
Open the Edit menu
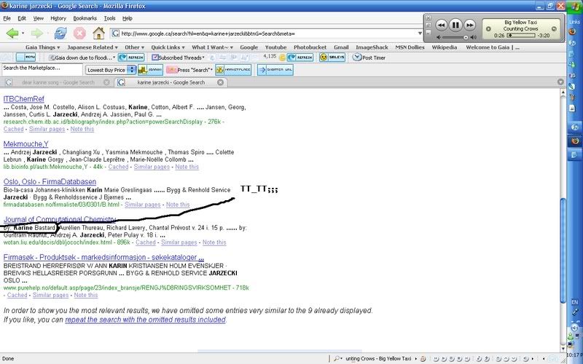(x=22, y=18)
